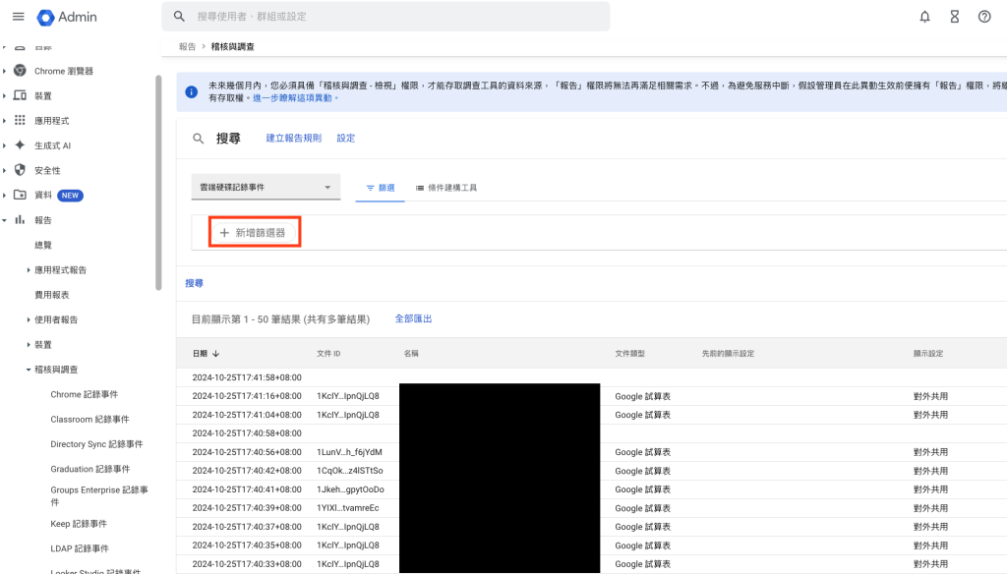The height and width of the screenshot is (574, 1007).
Task: Switch to the 篩選 tab
Action: [x=381, y=188]
